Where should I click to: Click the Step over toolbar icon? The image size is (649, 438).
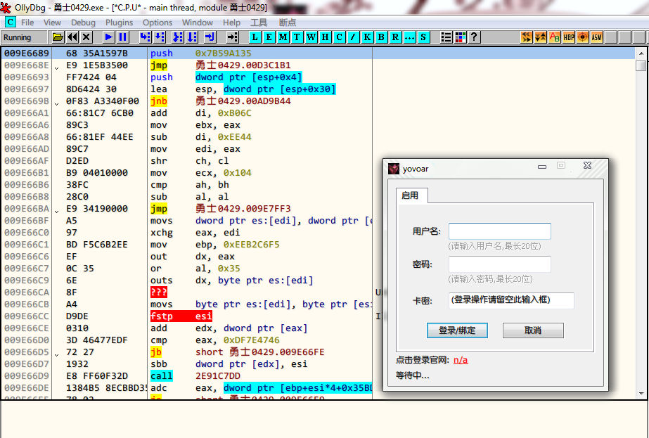(x=160, y=37)
